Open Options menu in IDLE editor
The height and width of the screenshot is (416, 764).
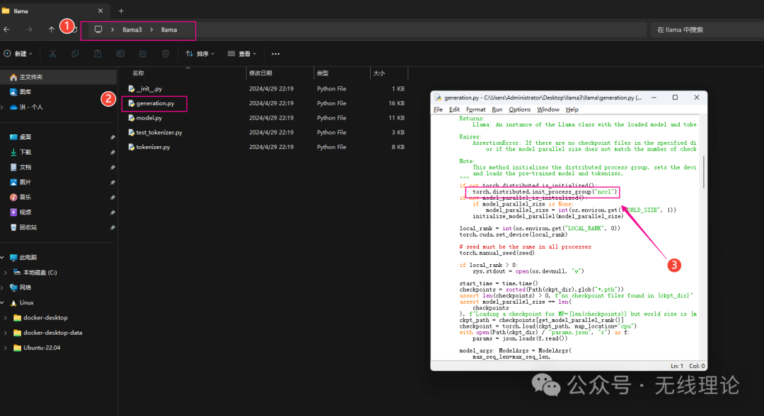pyautogui.click(x=519, y=109)
